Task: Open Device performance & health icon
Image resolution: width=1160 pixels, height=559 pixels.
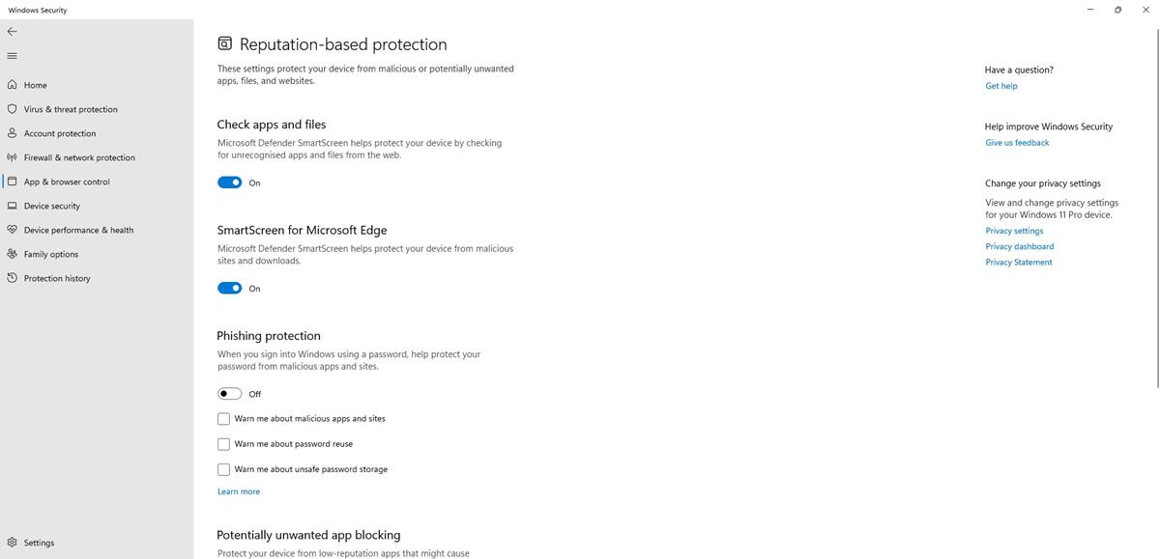Action: pyautogui.click(x=13, y=230)
